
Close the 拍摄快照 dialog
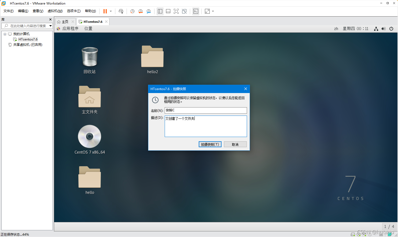246,89
